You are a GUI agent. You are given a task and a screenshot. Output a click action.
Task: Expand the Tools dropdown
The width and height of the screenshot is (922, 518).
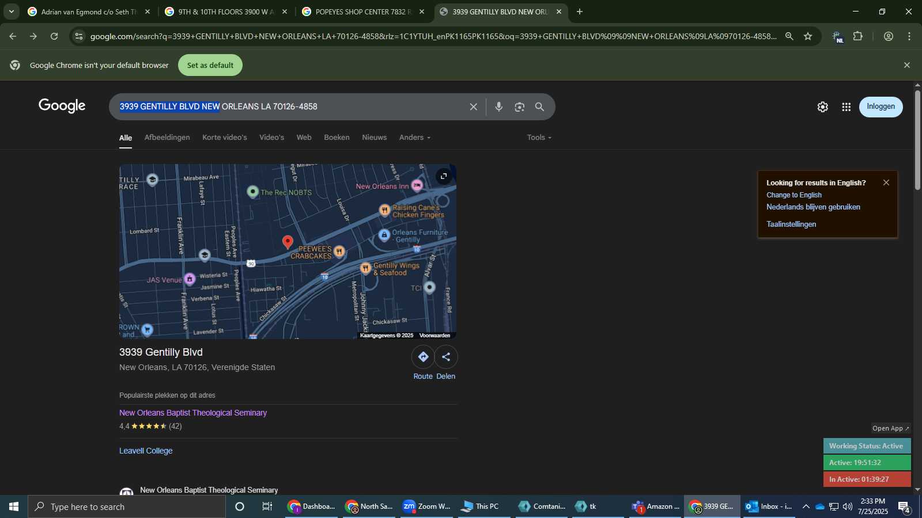click(x=539, y=138)
